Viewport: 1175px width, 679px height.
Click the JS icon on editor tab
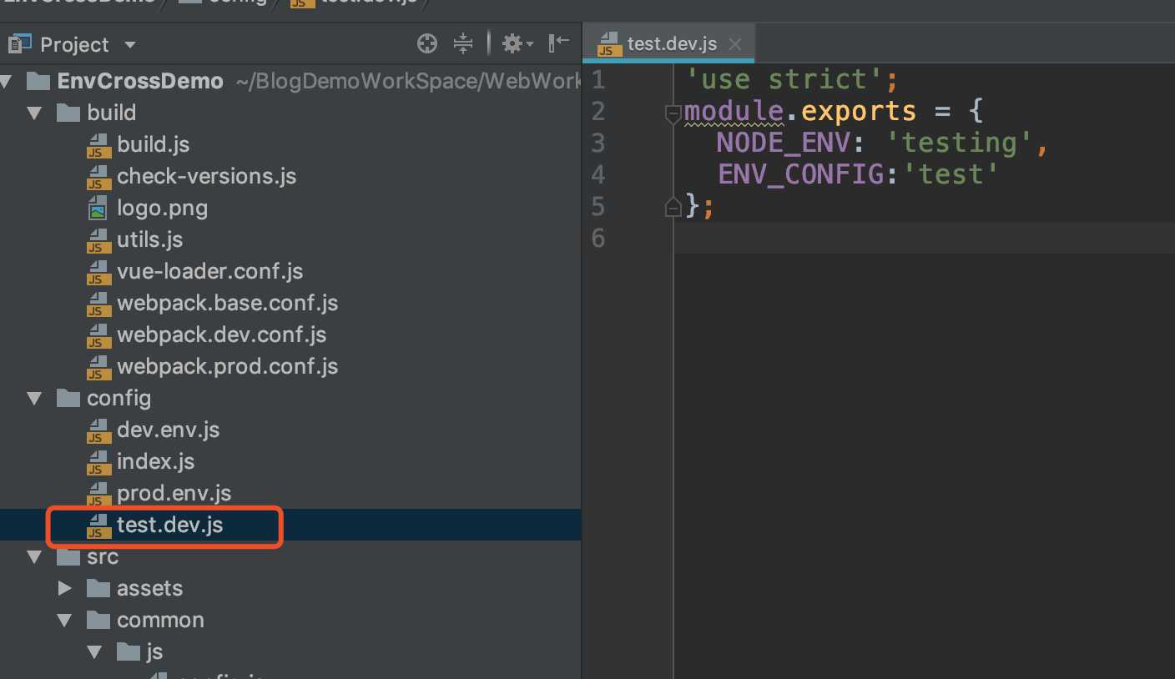(x=609, y=44)
